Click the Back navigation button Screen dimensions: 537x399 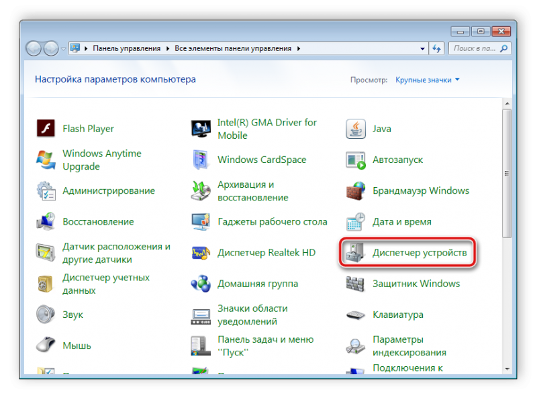pyautogui.click(x=34, y=48)
